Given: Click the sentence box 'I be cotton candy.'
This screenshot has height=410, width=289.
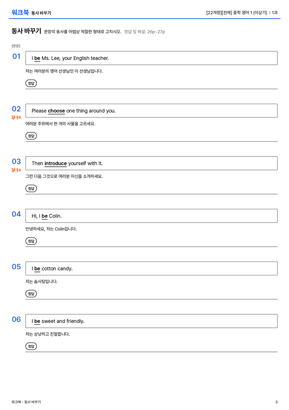Looking at the screenshot, I should (151, 268).
